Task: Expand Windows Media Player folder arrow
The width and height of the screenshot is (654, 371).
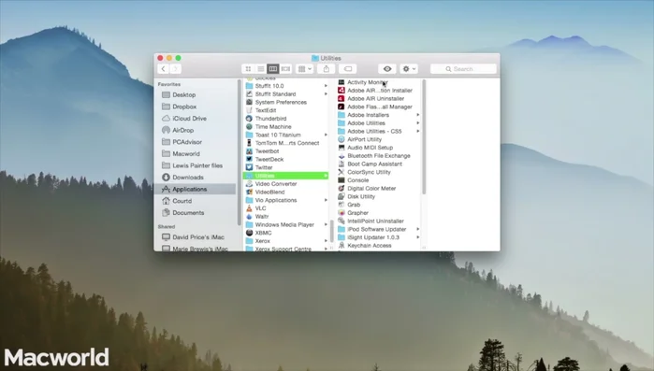Action: 326,224
